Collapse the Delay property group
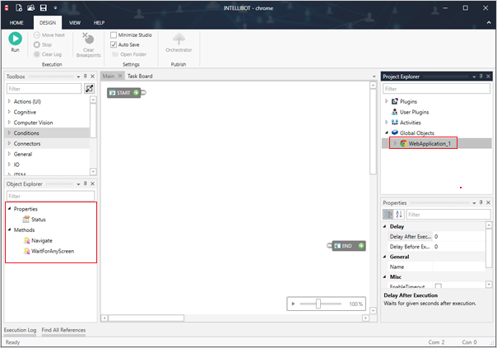This screenshot has width=497, height=348. coord(384,226)
